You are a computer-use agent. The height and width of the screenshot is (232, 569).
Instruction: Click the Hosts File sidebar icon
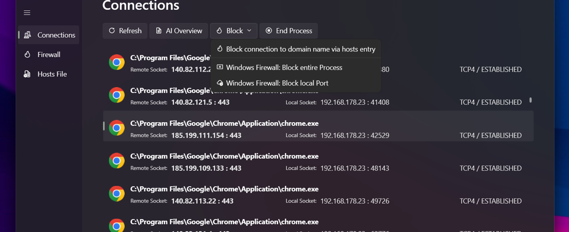coord(27,74)
